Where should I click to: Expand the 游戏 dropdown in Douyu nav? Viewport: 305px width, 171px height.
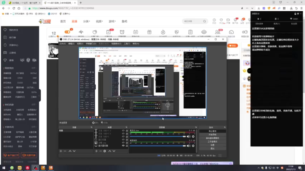112,21
